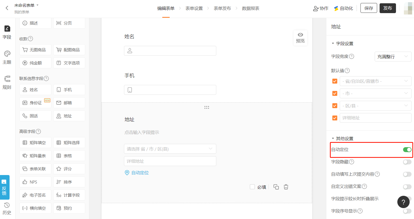Add a 计算字段 calculated field

point(69,195)
